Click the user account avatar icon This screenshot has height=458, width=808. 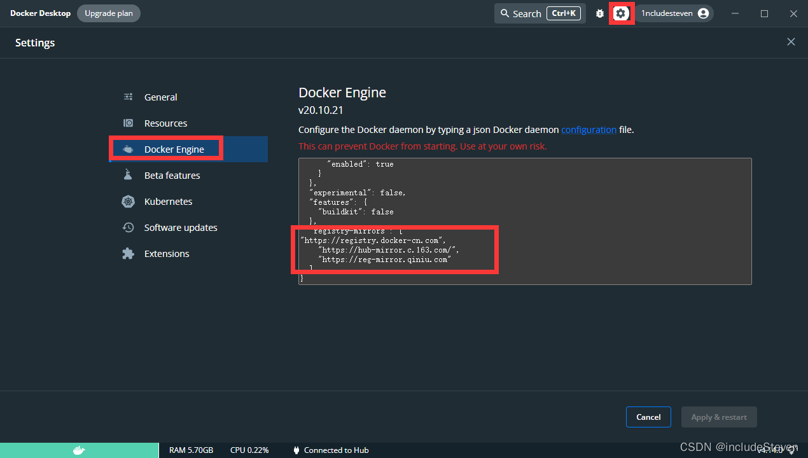(703, 13)
